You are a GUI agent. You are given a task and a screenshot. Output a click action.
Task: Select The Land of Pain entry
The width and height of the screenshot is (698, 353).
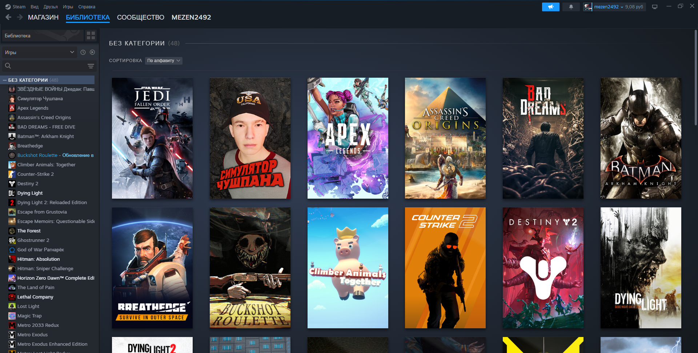click(51, 287)
